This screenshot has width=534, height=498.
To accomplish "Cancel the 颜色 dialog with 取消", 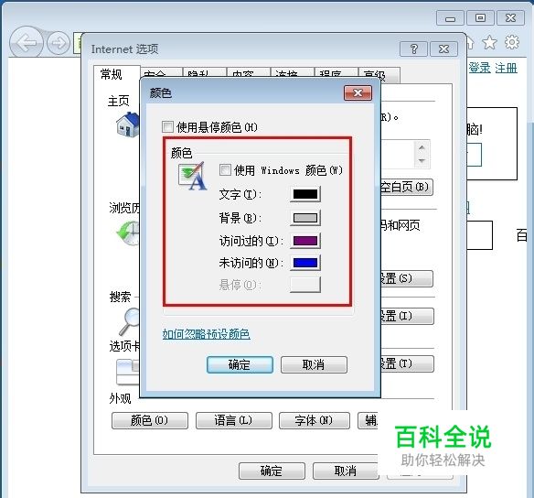I will point(314,364).
